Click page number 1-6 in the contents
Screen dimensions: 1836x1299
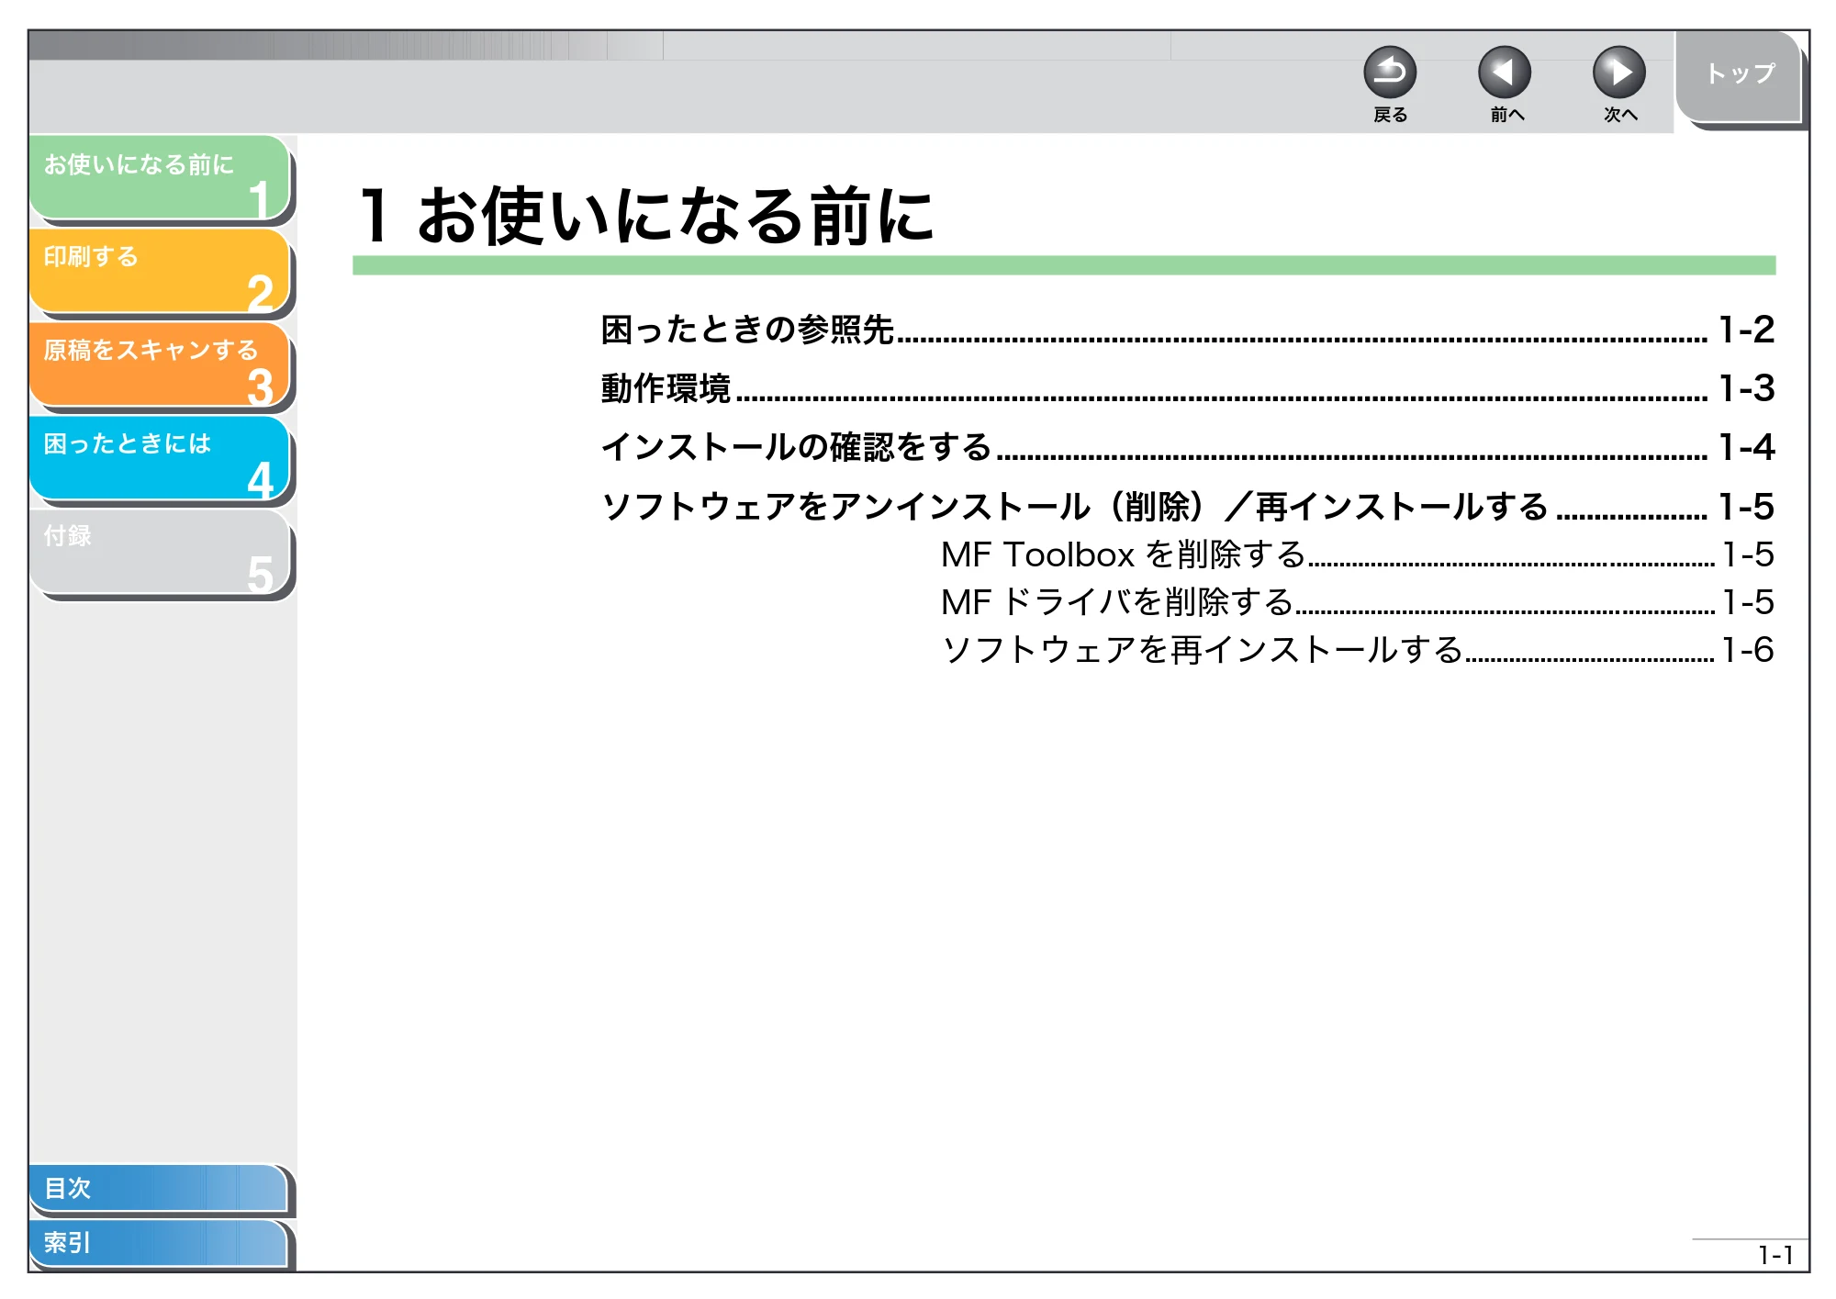click(1748, 650)
